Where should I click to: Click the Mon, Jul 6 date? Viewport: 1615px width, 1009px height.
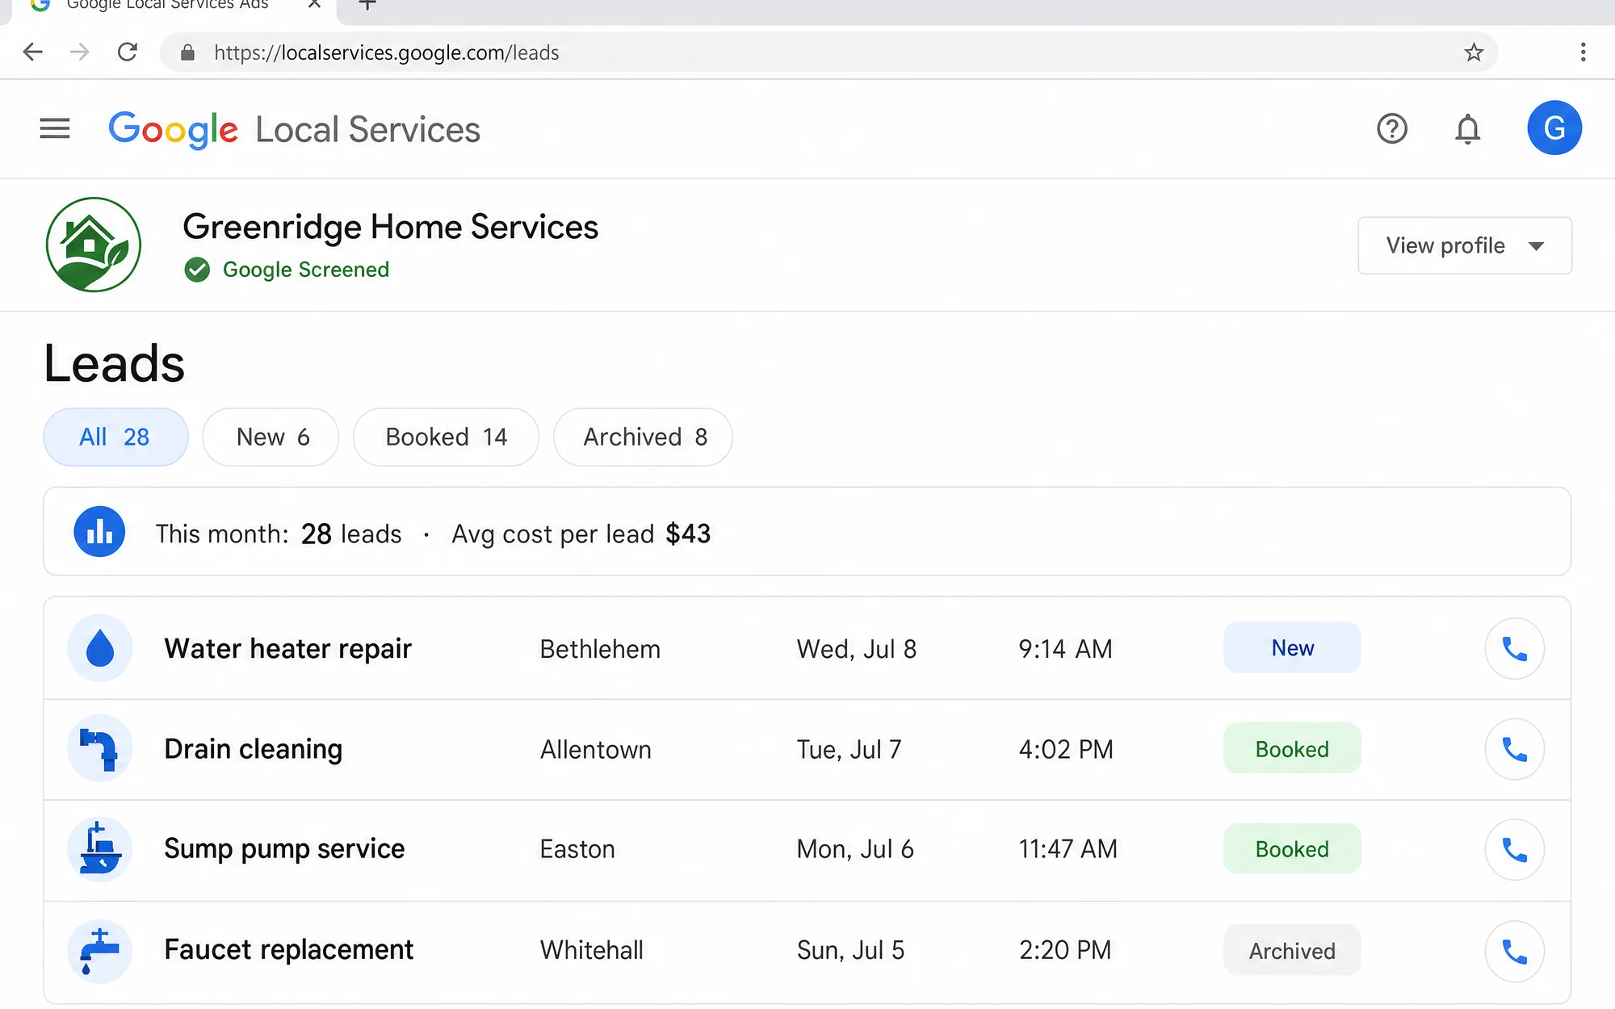(855, 849)
